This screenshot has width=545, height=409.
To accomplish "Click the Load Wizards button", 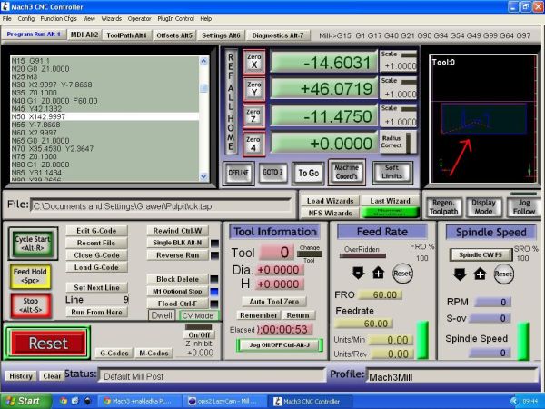I will pos(331,201).
